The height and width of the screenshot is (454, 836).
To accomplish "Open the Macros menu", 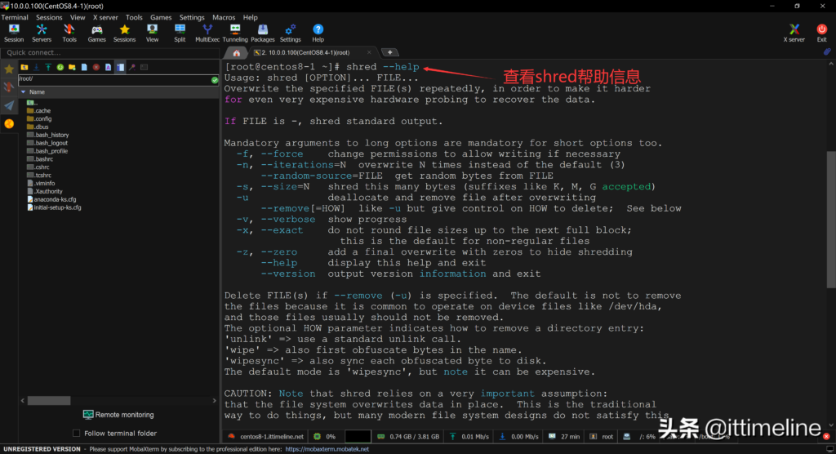I will coord(224,17).
